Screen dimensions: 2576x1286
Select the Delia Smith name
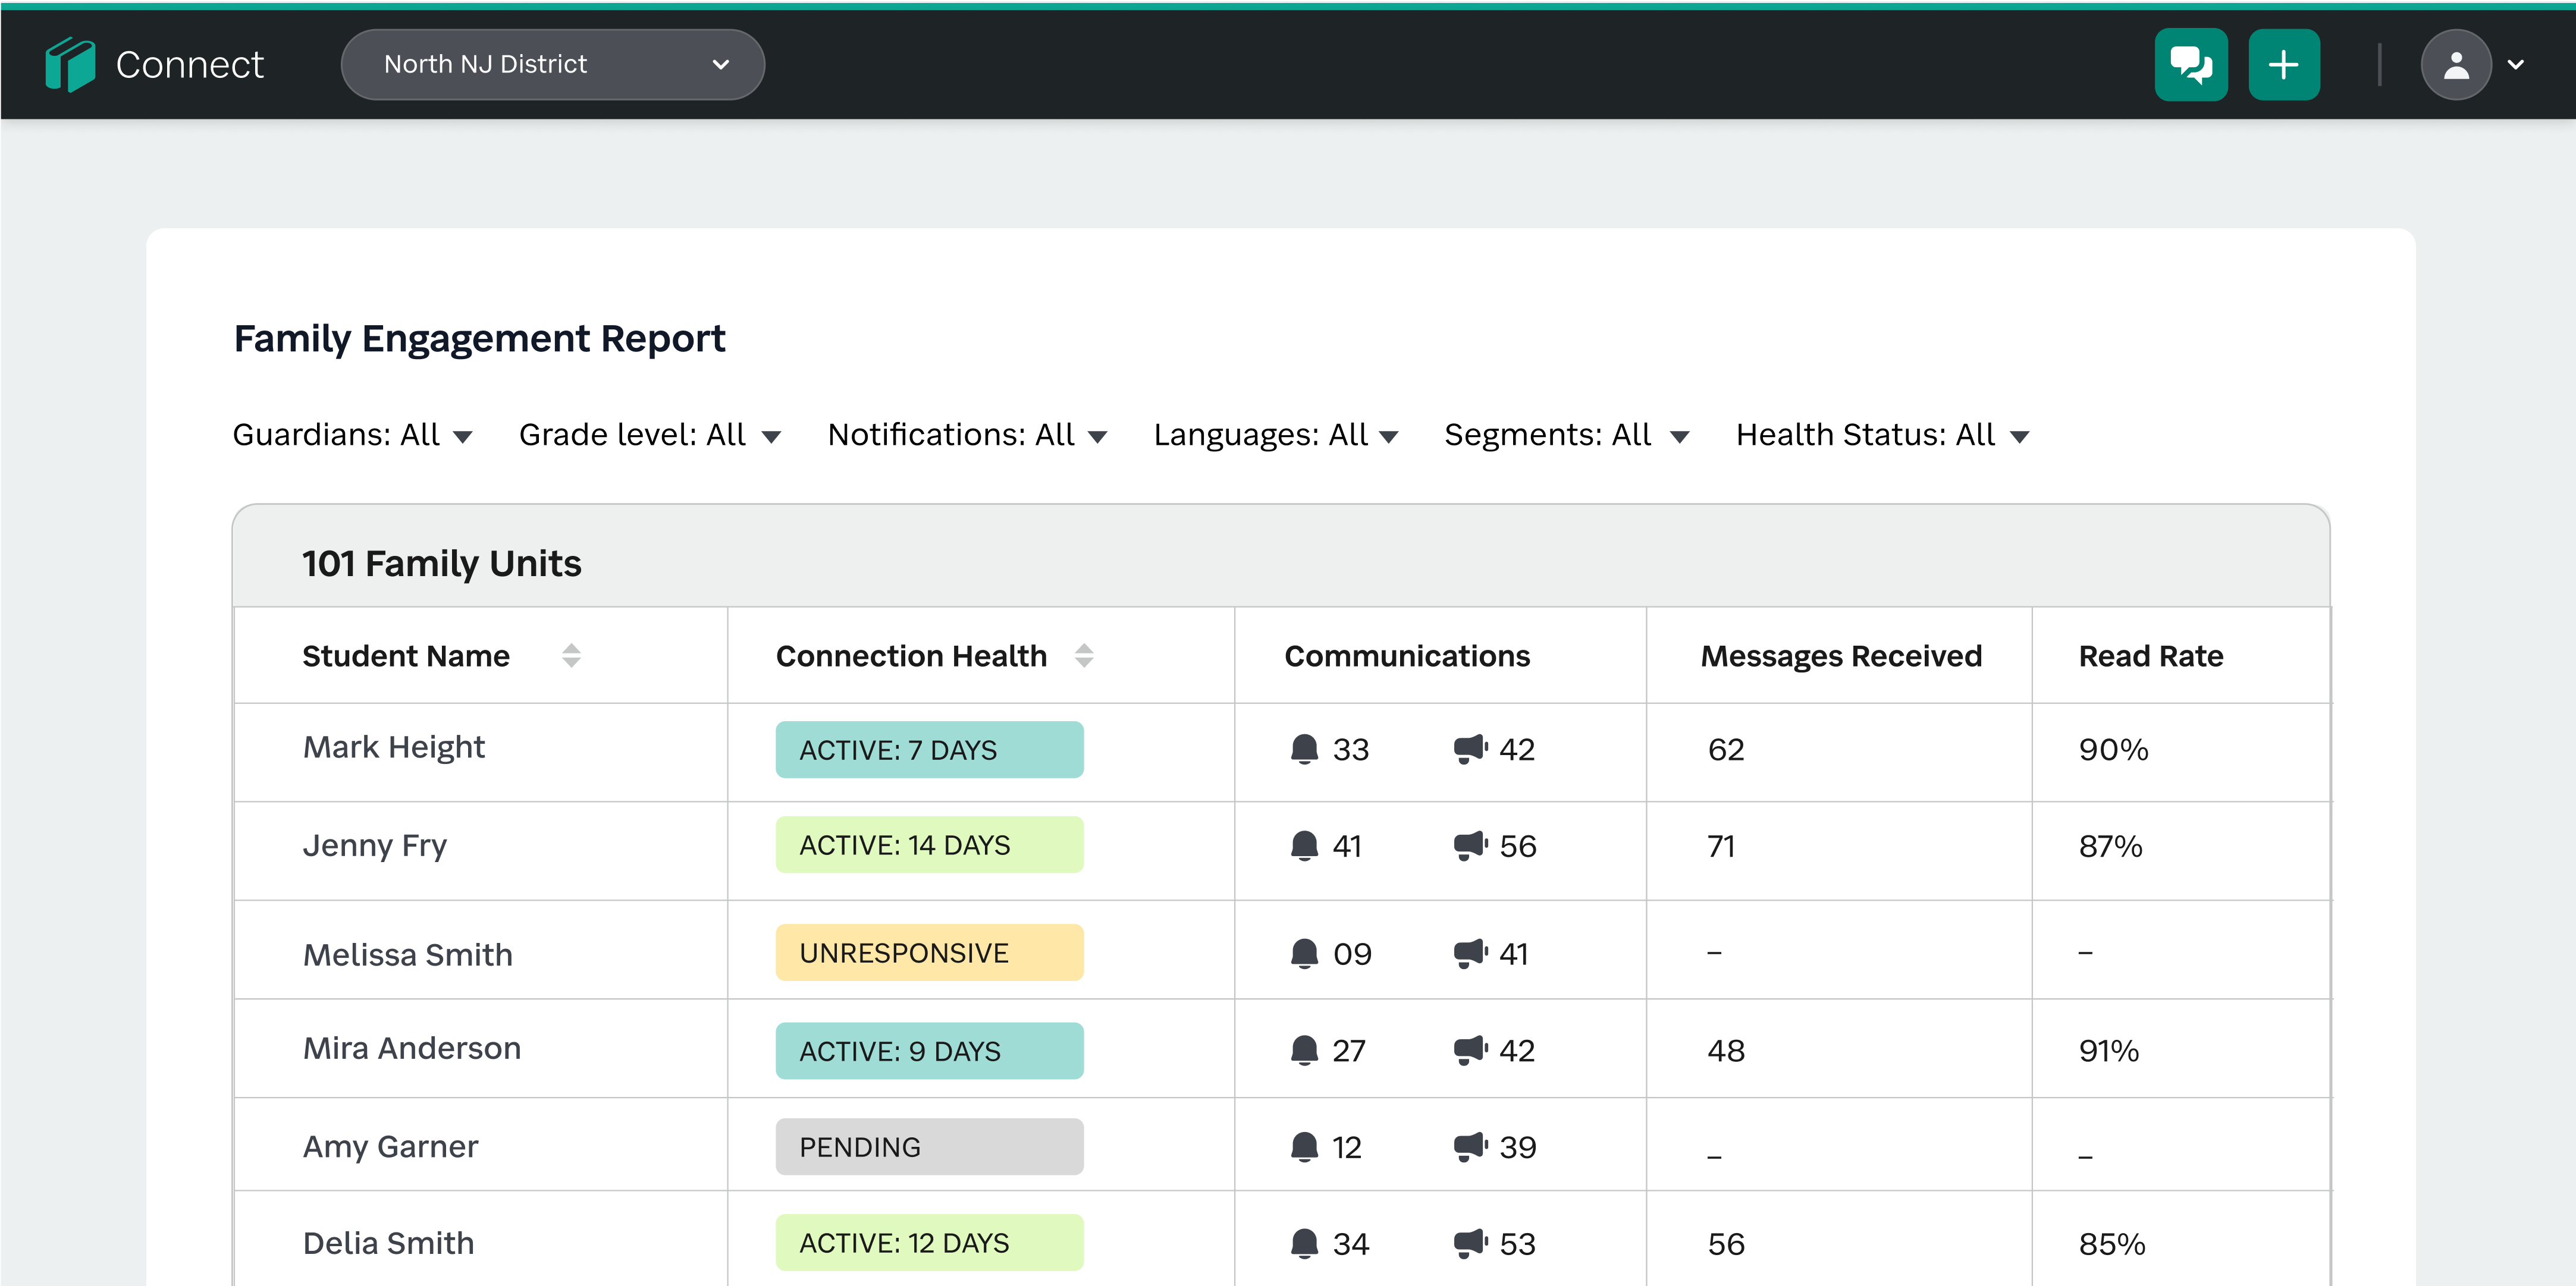click(x=389, y=1243)
